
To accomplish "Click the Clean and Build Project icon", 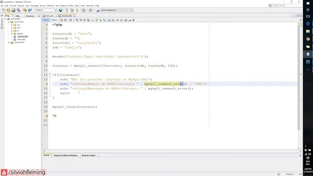I will click(72, 10).
